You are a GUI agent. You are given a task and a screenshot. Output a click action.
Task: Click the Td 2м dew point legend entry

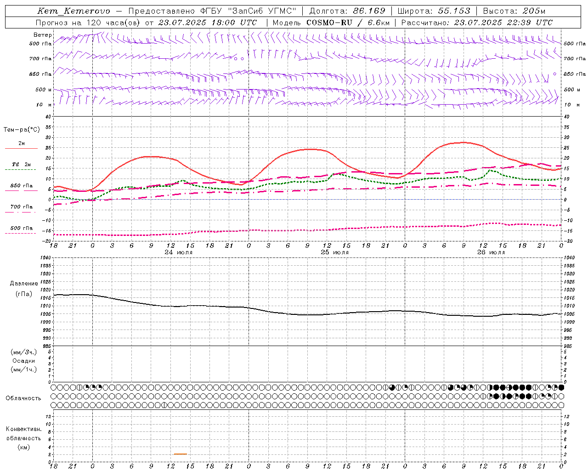pyautogui.click(x=22, y=164)
